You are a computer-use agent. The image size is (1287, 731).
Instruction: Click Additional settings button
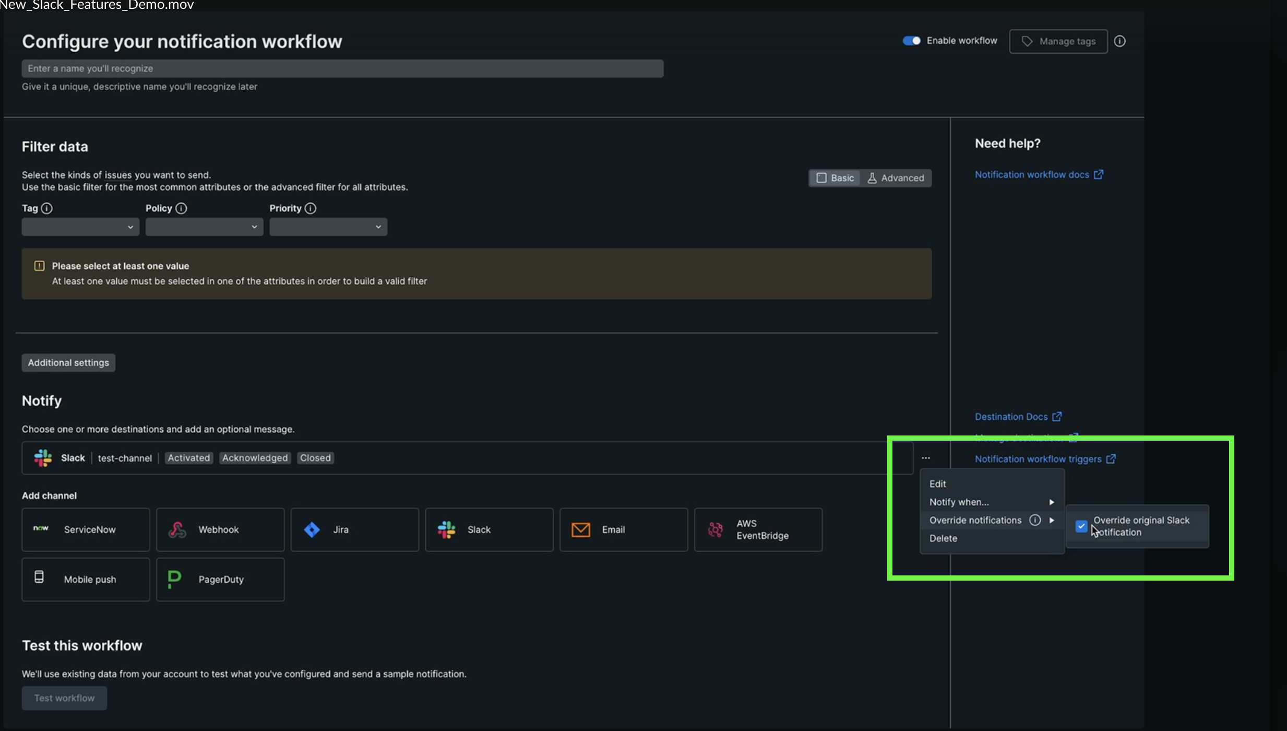click(x=68, y=362)
